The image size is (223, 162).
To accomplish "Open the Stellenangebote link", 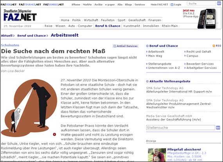I will point(160,64).
